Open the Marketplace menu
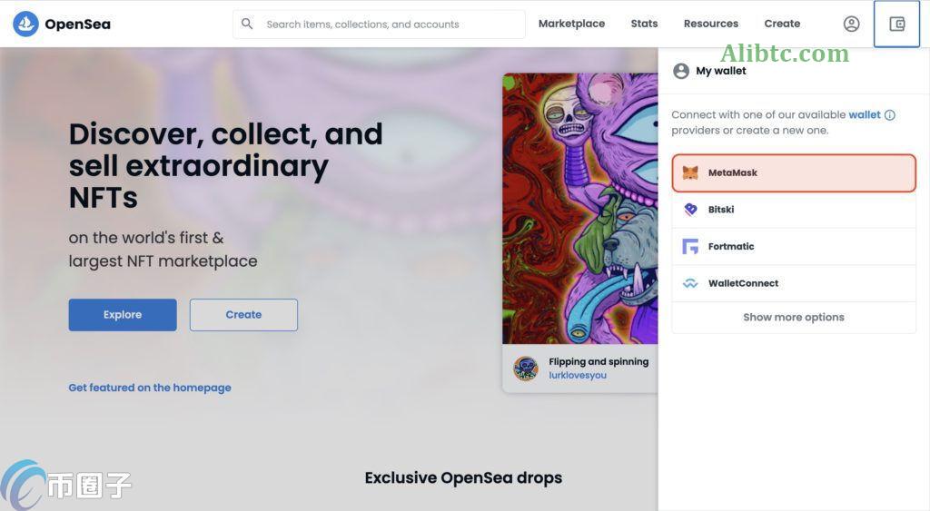 tap(571, 24)
